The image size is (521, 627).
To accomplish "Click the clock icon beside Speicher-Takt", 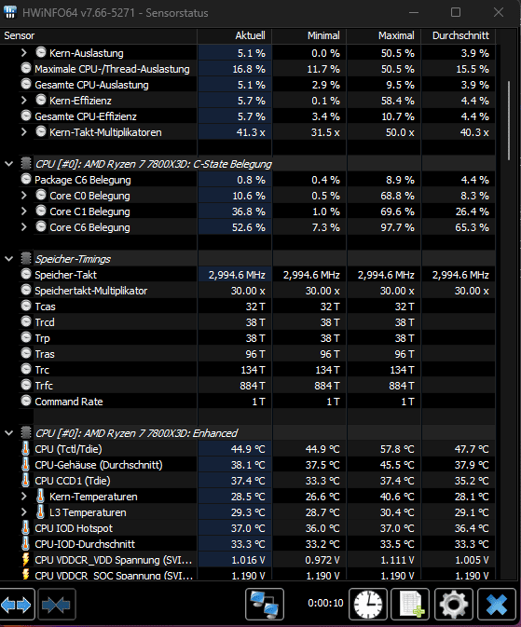I will point(26,274).
